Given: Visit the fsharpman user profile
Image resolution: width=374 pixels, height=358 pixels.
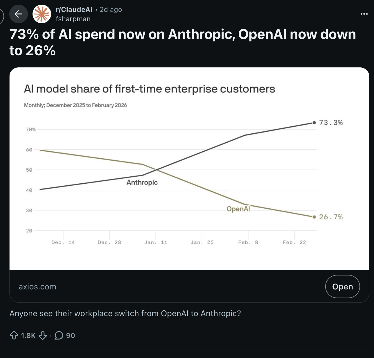Looking at the screenshot, I should coord(73,19).
